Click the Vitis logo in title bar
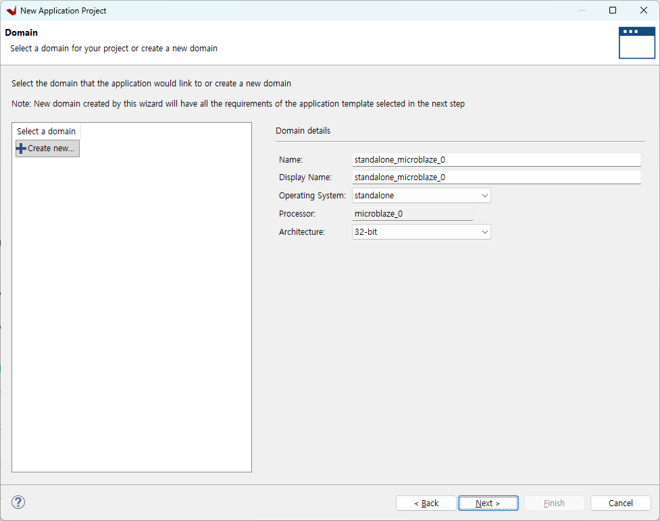Image resolution: width=660 pixels, height=521 pixels. click(x=11, y=11)
